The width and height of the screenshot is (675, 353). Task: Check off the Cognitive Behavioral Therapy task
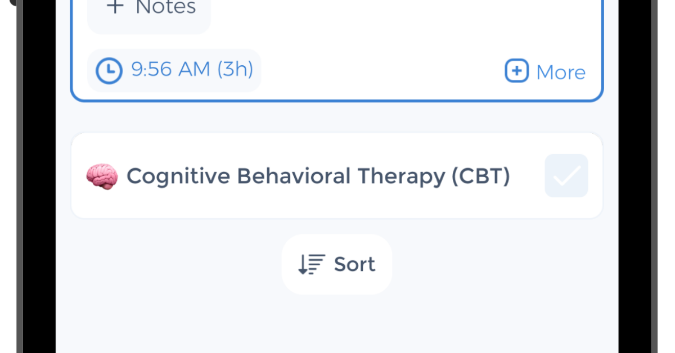click(566, 176)
